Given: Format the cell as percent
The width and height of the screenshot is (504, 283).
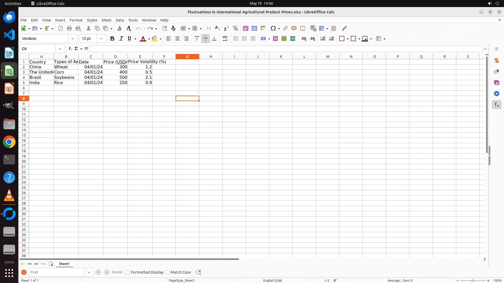Looking at the screenshot, I should coord(275,39).
